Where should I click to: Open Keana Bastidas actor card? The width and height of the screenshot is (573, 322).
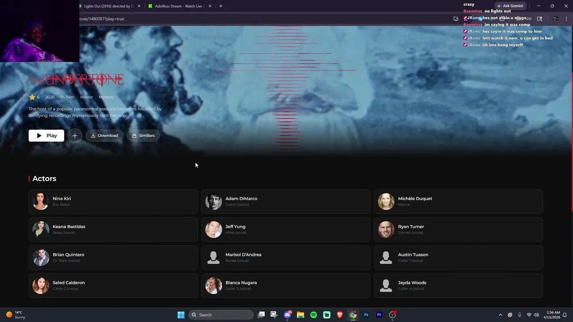point(113,229)
